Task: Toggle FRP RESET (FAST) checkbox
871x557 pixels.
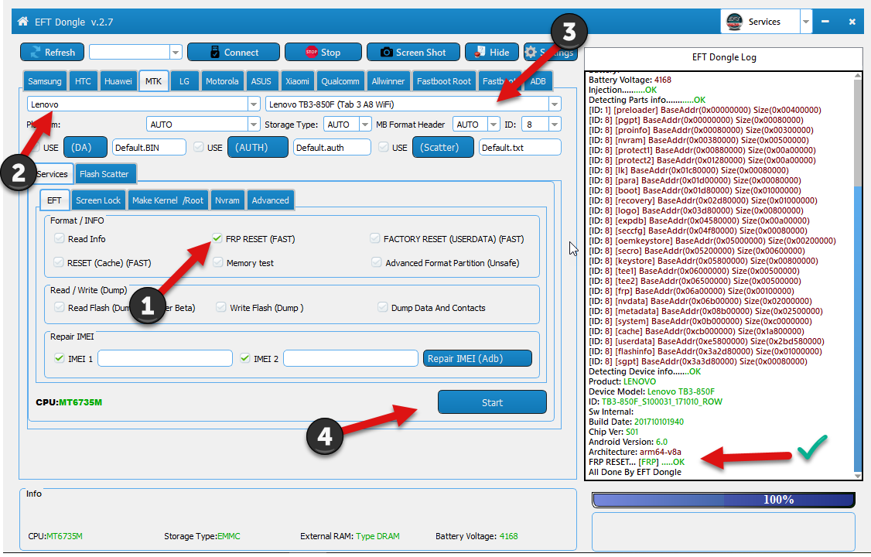Action: pos(217,238)
